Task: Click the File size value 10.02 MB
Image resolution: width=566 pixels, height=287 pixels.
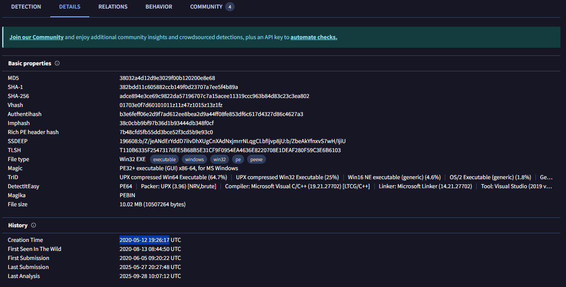Action: click(x=153, y=204)
